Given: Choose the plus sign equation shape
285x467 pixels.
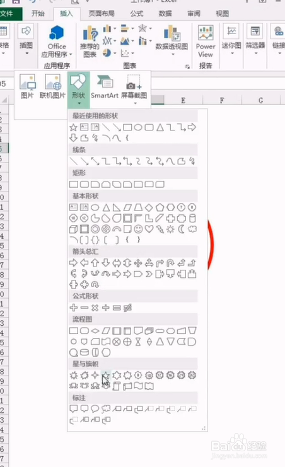Looking at the screenshot, I should click(73, 308).
